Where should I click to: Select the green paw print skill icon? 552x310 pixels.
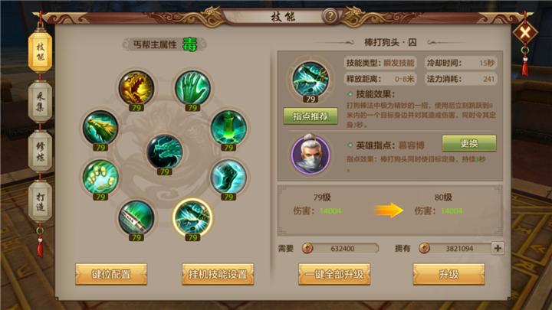[100, 177]
